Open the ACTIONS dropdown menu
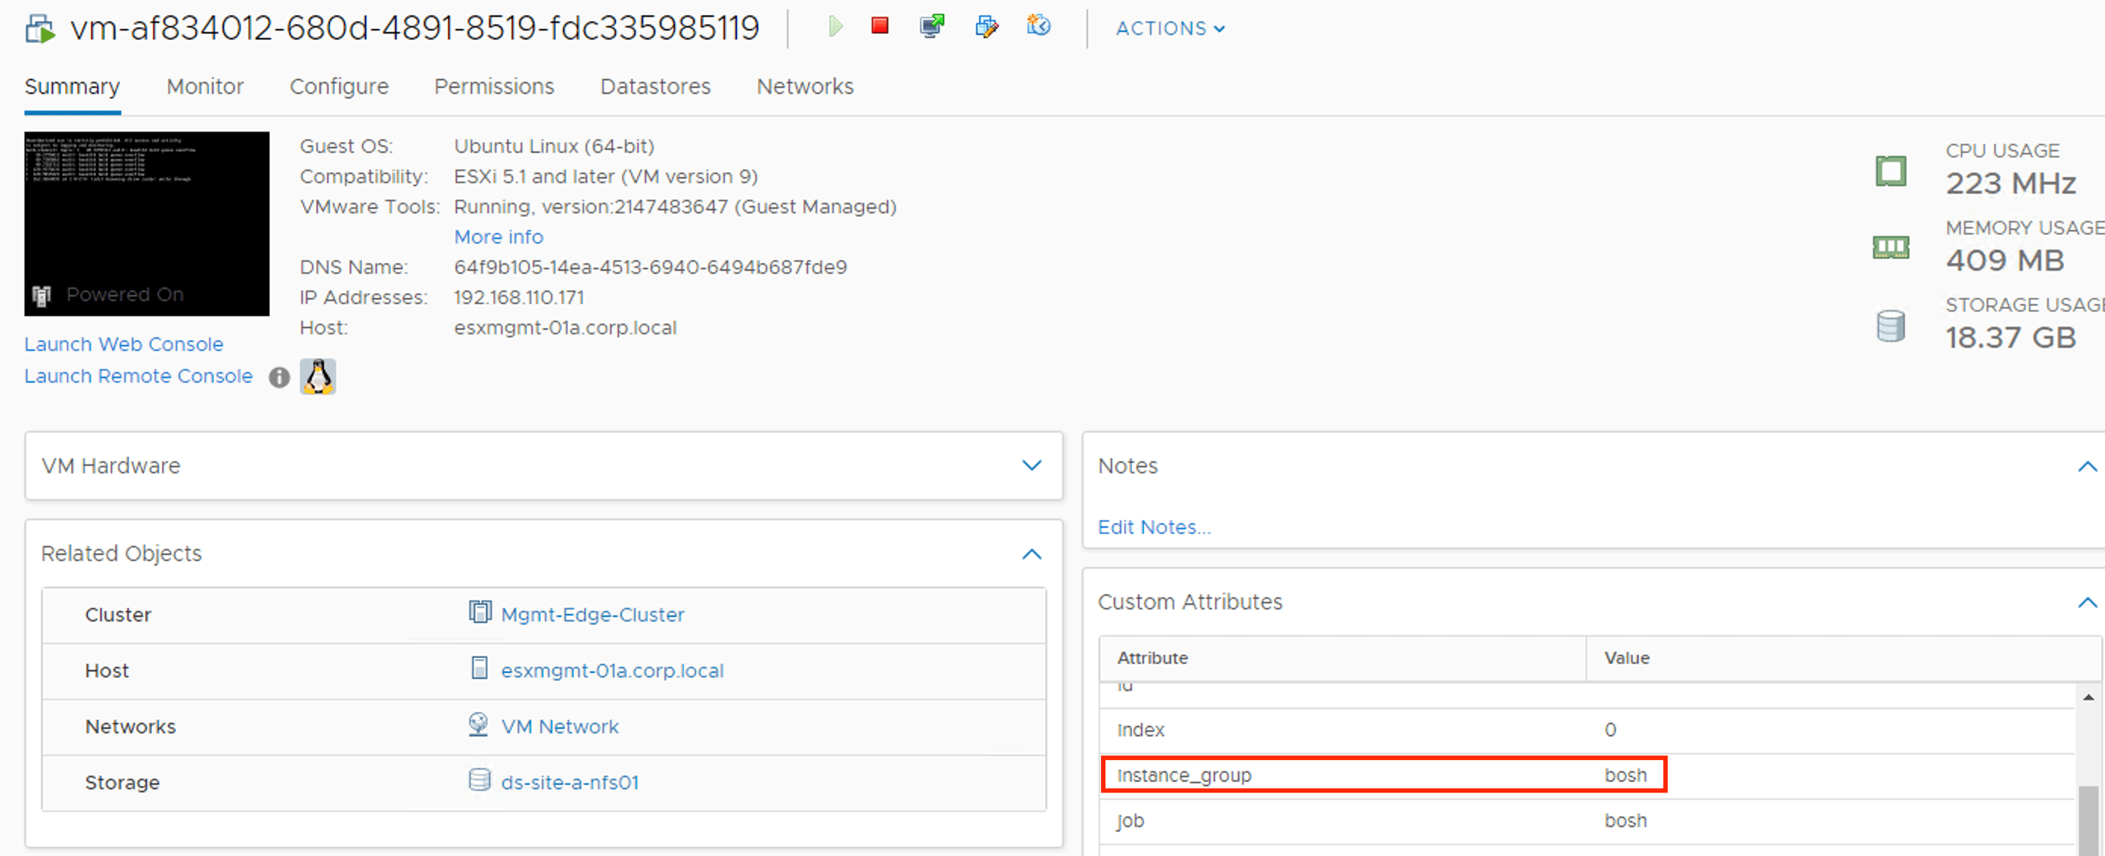2105x856 pixels. point(1169,29)
